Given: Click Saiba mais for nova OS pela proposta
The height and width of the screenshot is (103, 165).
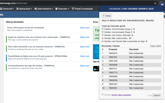Looking at the screenshot, I should (85, 56).
